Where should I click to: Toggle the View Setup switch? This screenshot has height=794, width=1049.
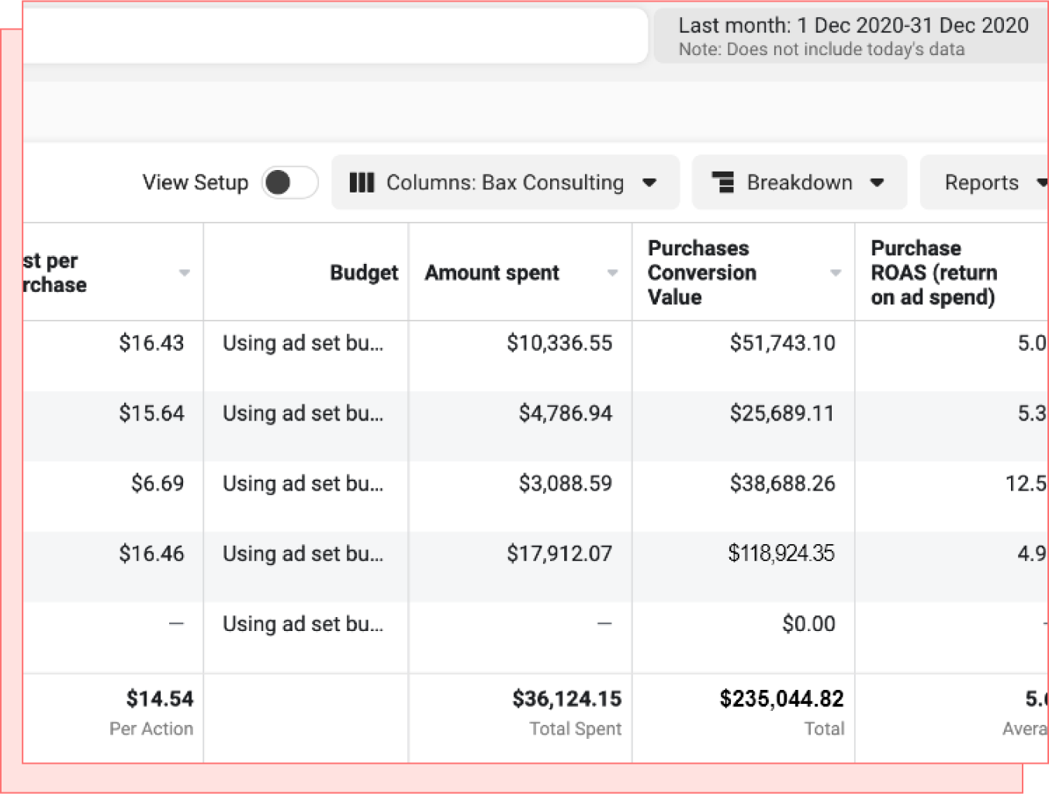[x=289, y=183]
